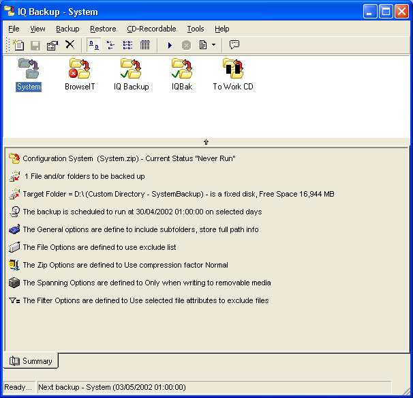Click the 'Ready...' status bar field

click(x=19, y=387)
